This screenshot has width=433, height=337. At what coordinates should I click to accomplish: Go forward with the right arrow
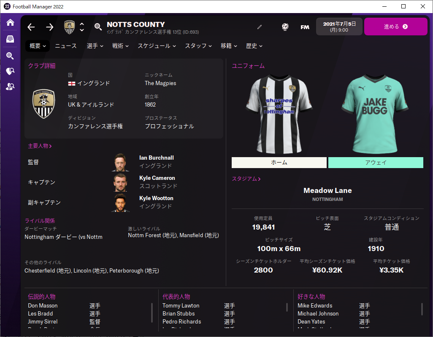click(50, 27)
